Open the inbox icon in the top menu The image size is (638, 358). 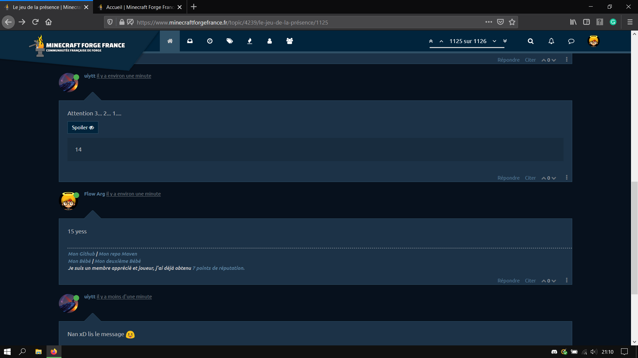[190, 41]
